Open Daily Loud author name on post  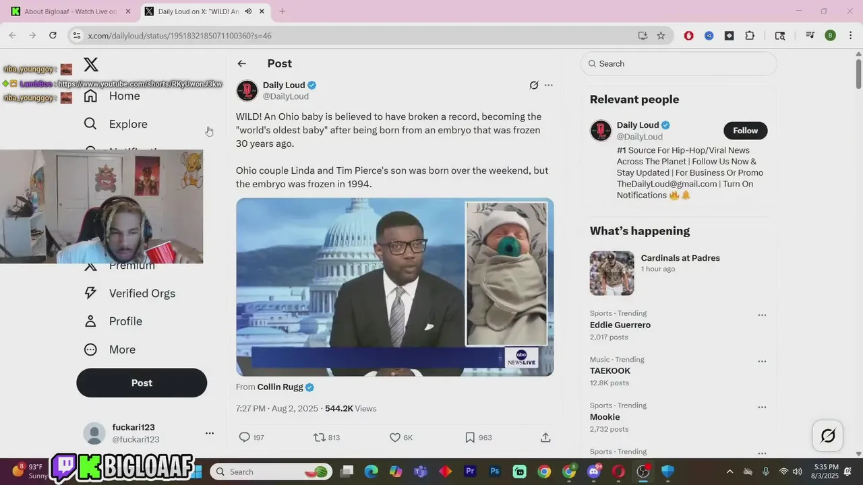(x=284, y=85)
